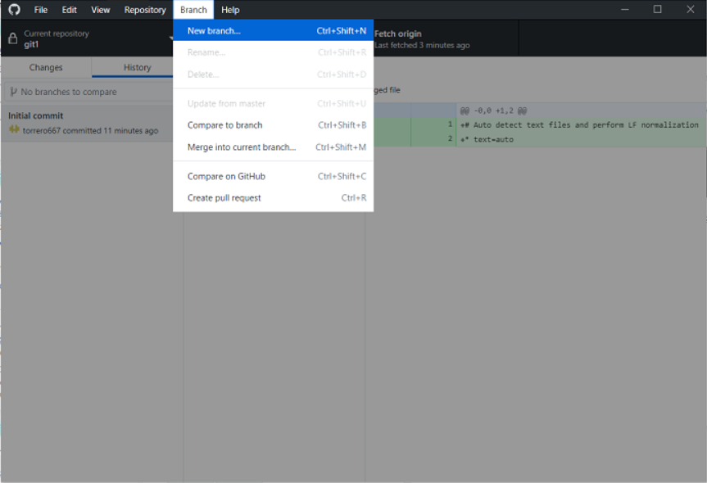Click the GitHub Octocat logo icon

click(x=14, y=10)
